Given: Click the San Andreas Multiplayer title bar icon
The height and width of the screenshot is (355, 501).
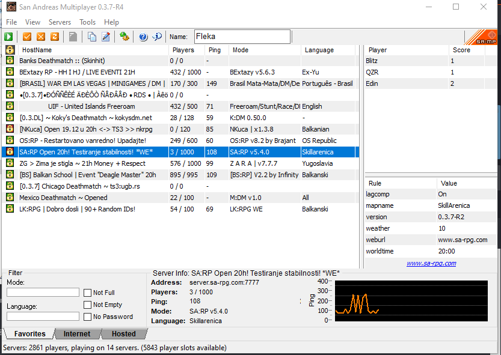Looking at the screenshot, I should tap(11, 7).
